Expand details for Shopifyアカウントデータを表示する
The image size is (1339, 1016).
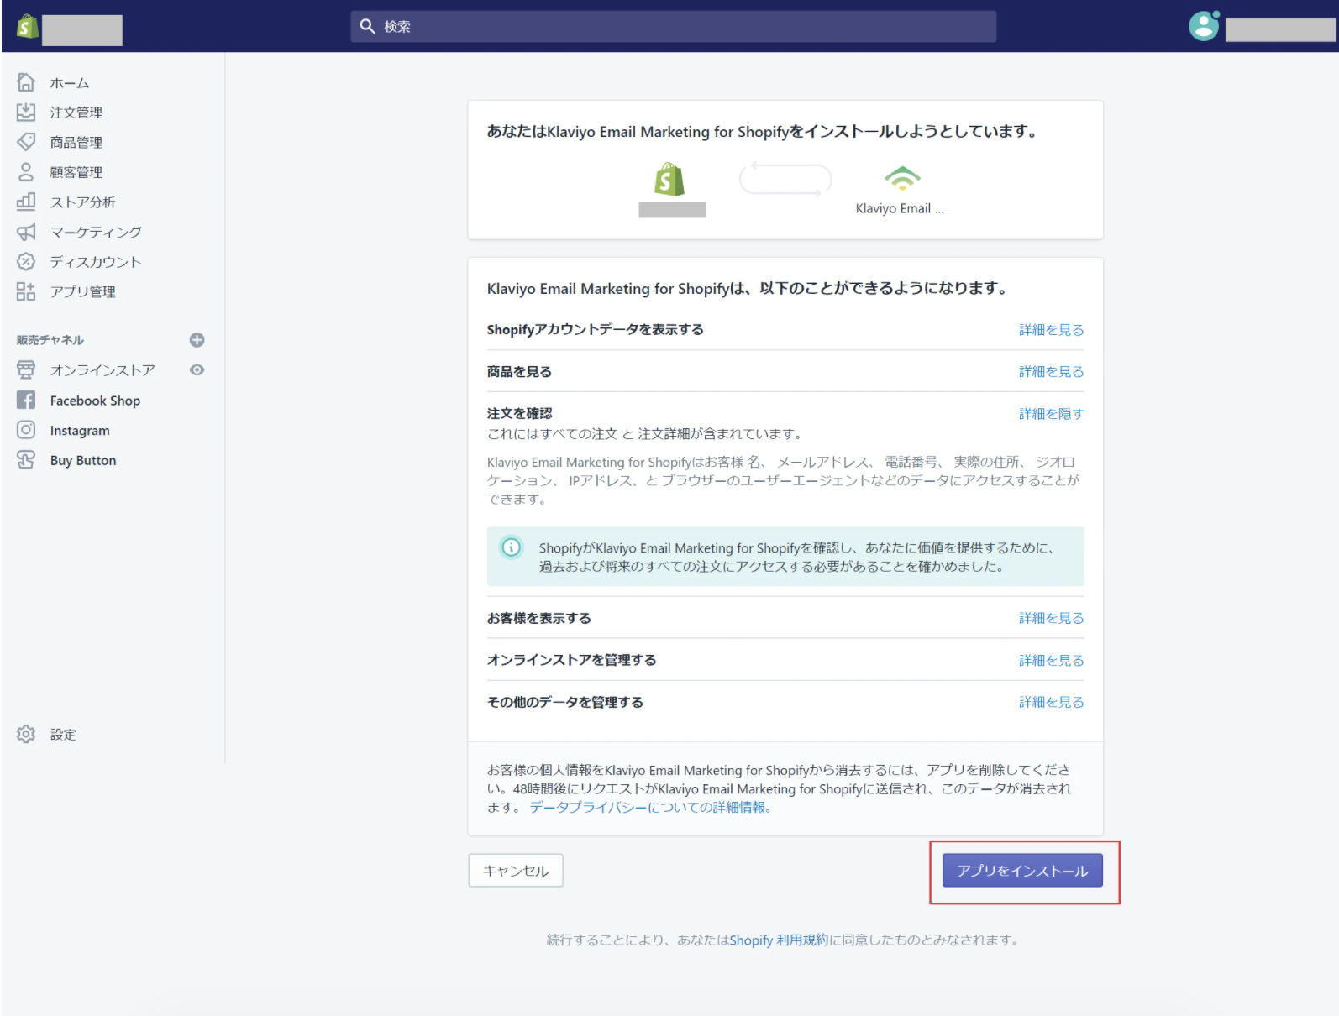click(x=1051, y=330)
